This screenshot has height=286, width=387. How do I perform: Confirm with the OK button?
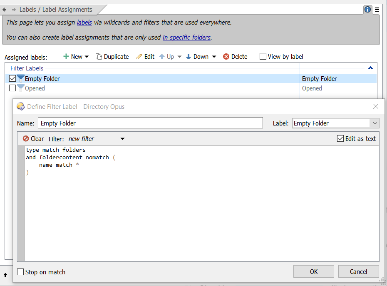pos(314,272)
